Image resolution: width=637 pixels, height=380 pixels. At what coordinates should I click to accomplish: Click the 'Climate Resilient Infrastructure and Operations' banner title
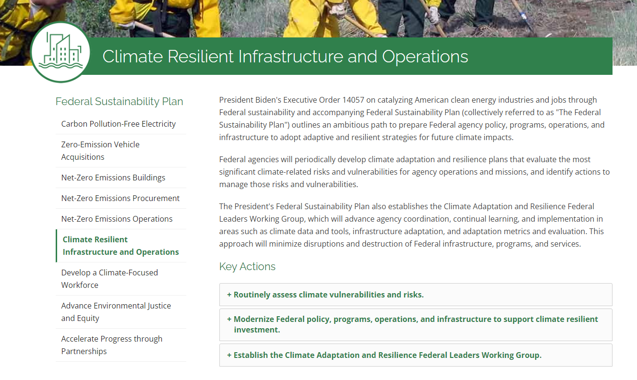(x=285, y=57)
